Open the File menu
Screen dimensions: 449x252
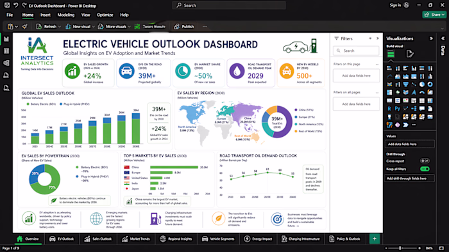click(x=10, y=15)
